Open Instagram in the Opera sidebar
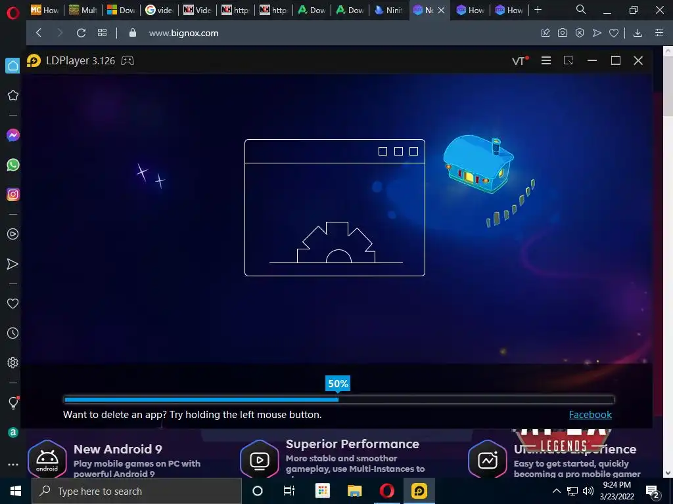 point(13,194)
